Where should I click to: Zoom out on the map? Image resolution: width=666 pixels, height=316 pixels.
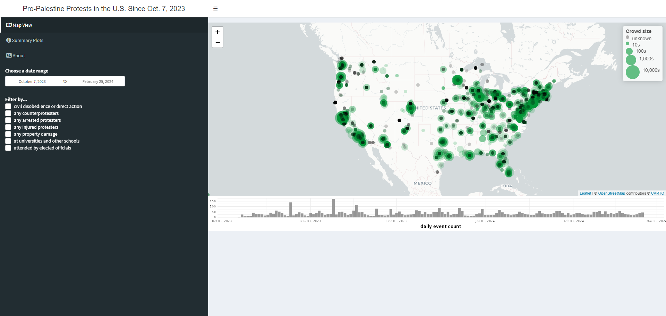point(217,43)
